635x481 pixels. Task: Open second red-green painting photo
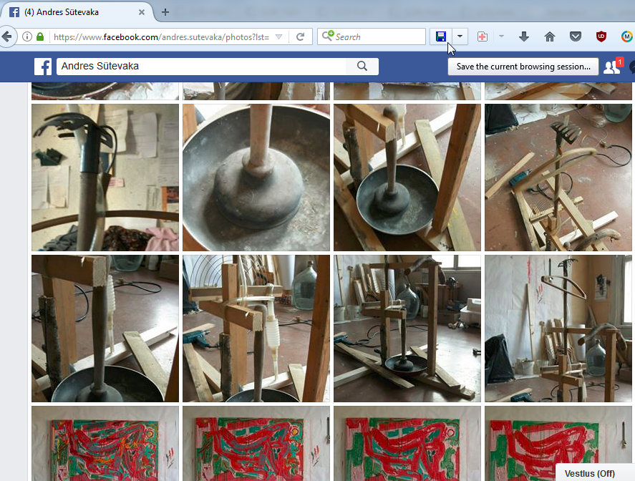[x=256, y=443]
